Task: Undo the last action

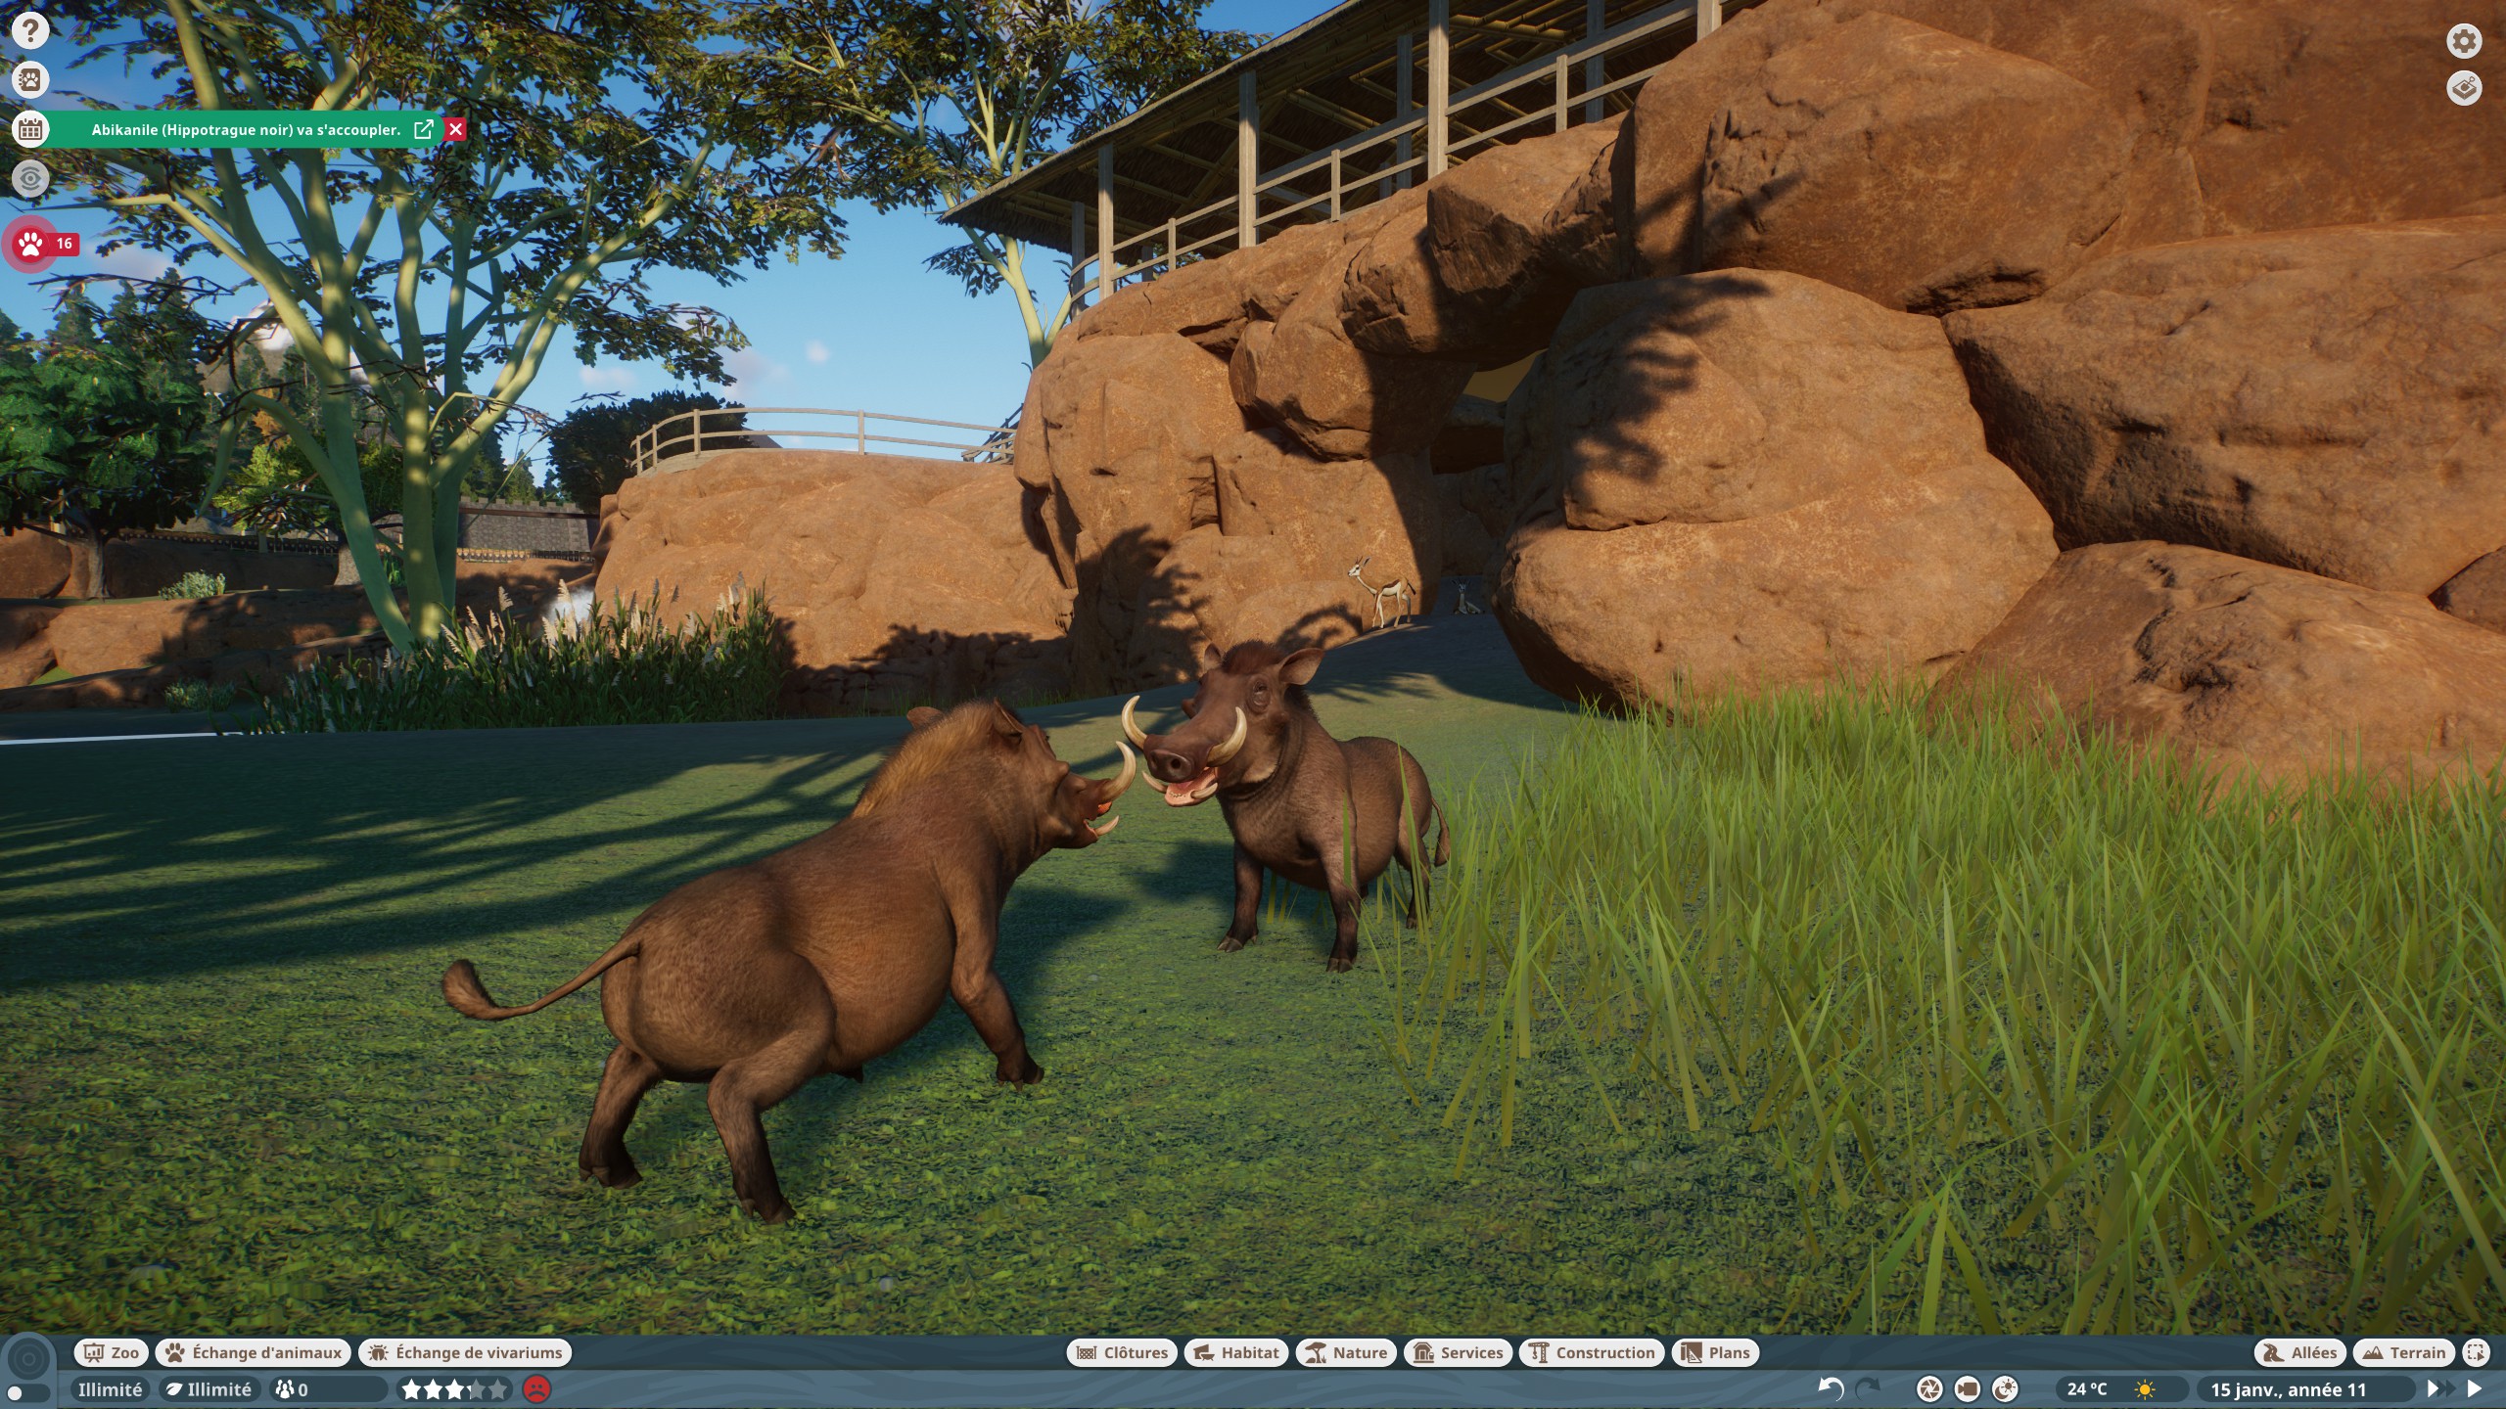Action: [x=1831, y=1388]
